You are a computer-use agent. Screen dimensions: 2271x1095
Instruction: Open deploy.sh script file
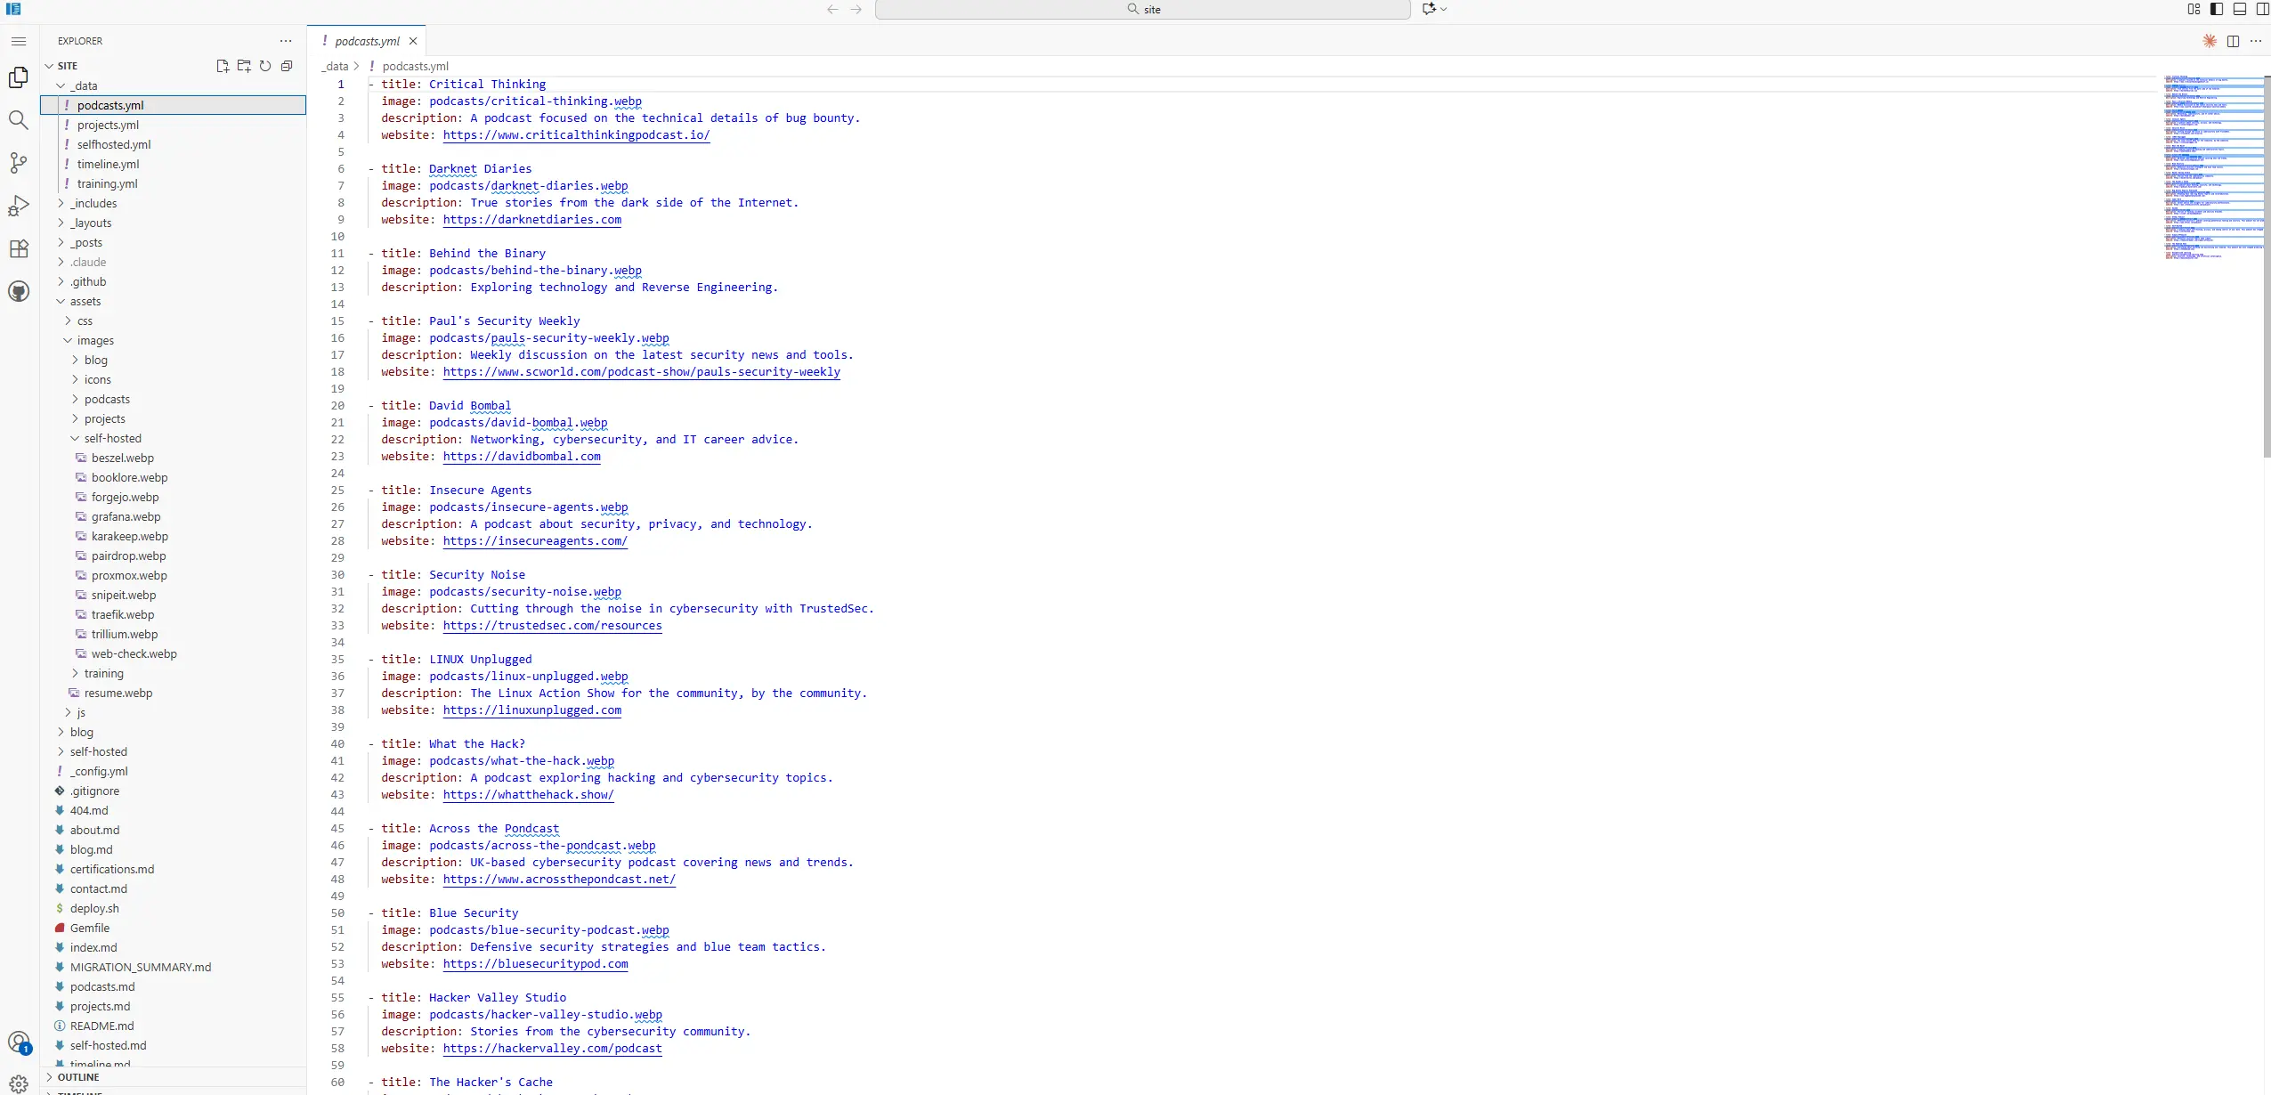[94, 908]
